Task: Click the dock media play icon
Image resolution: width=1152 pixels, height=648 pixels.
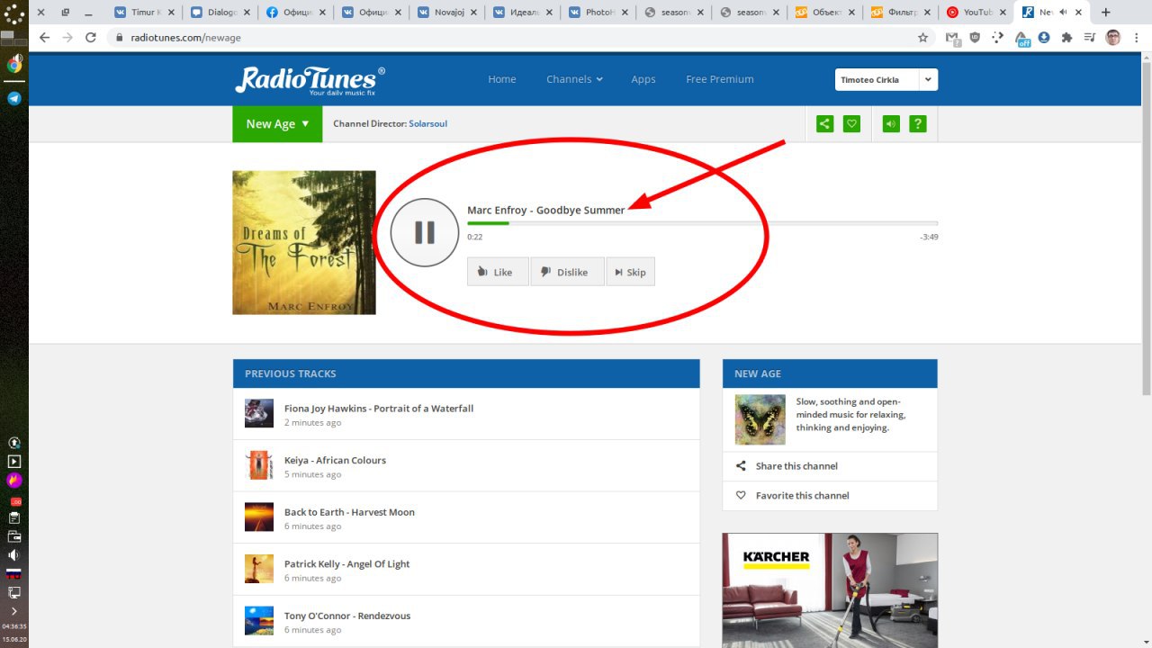Action: coord(13,461)
